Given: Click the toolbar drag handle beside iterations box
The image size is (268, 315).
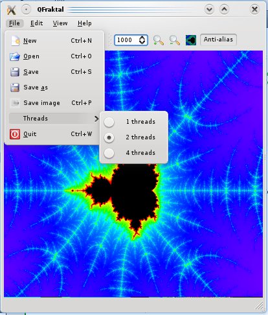Looking at the screenshot, I should coord(109,40).
